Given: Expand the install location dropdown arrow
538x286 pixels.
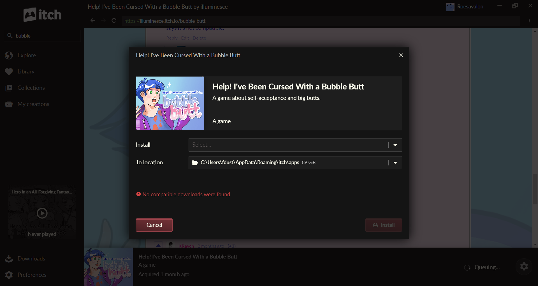Looking at the screenshot, I should click(x=395, y=163).
